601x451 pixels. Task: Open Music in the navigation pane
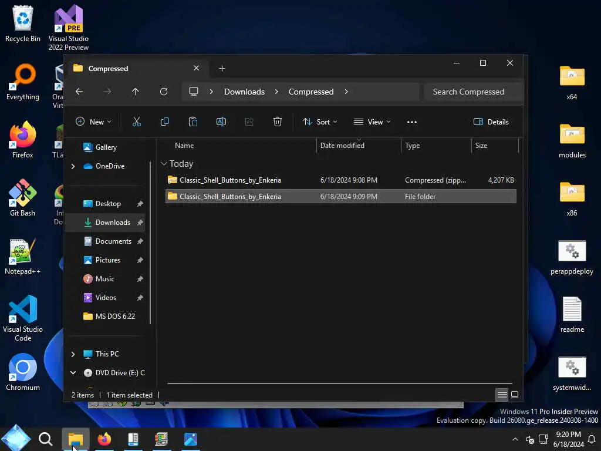click(106, 279)
